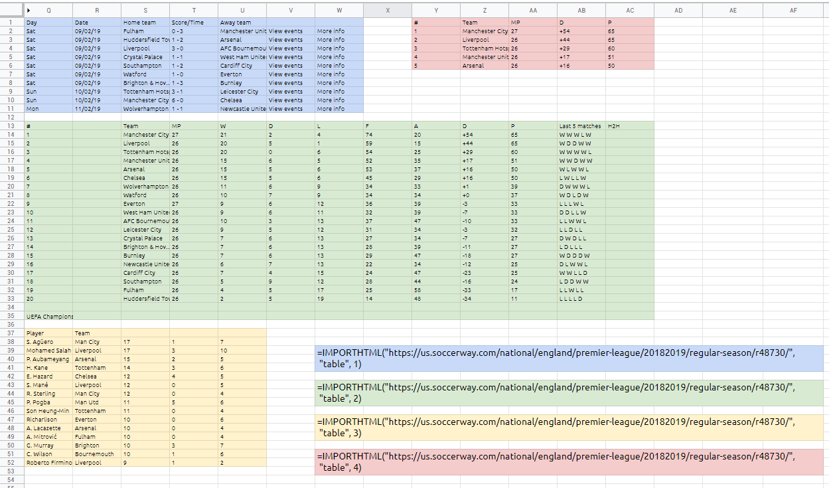Click the 'Last 5 matches' header cell
829x488 pixels.
[x=581, y=125]
